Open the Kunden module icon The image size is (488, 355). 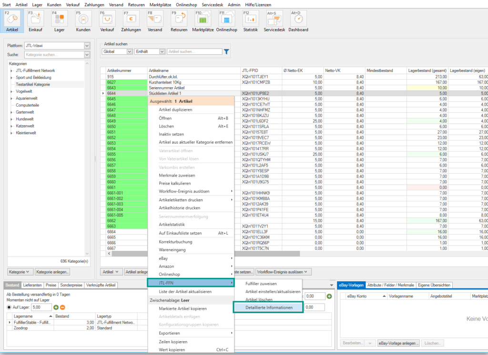tap(83, 20)
